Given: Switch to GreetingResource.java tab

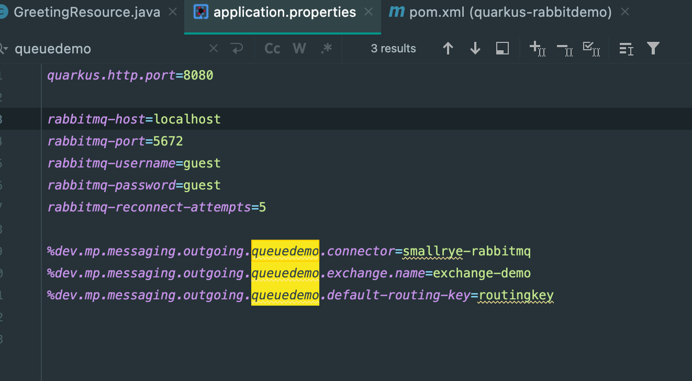Looking at the screenshot, I should click(86, 13).
